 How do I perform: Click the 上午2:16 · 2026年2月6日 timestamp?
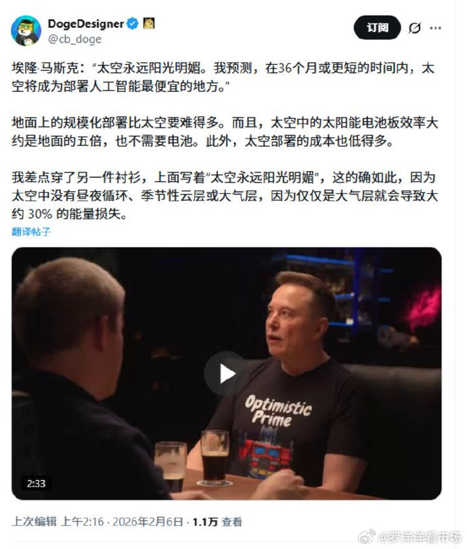(x=122, y=521)
